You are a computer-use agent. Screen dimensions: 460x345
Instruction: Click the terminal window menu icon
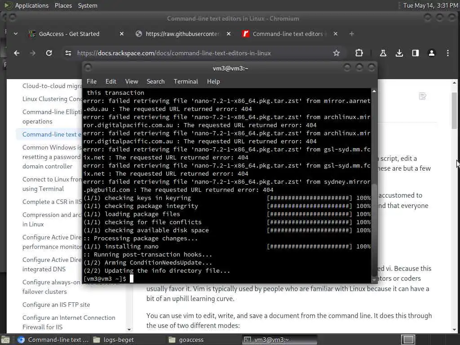(88, 68)
